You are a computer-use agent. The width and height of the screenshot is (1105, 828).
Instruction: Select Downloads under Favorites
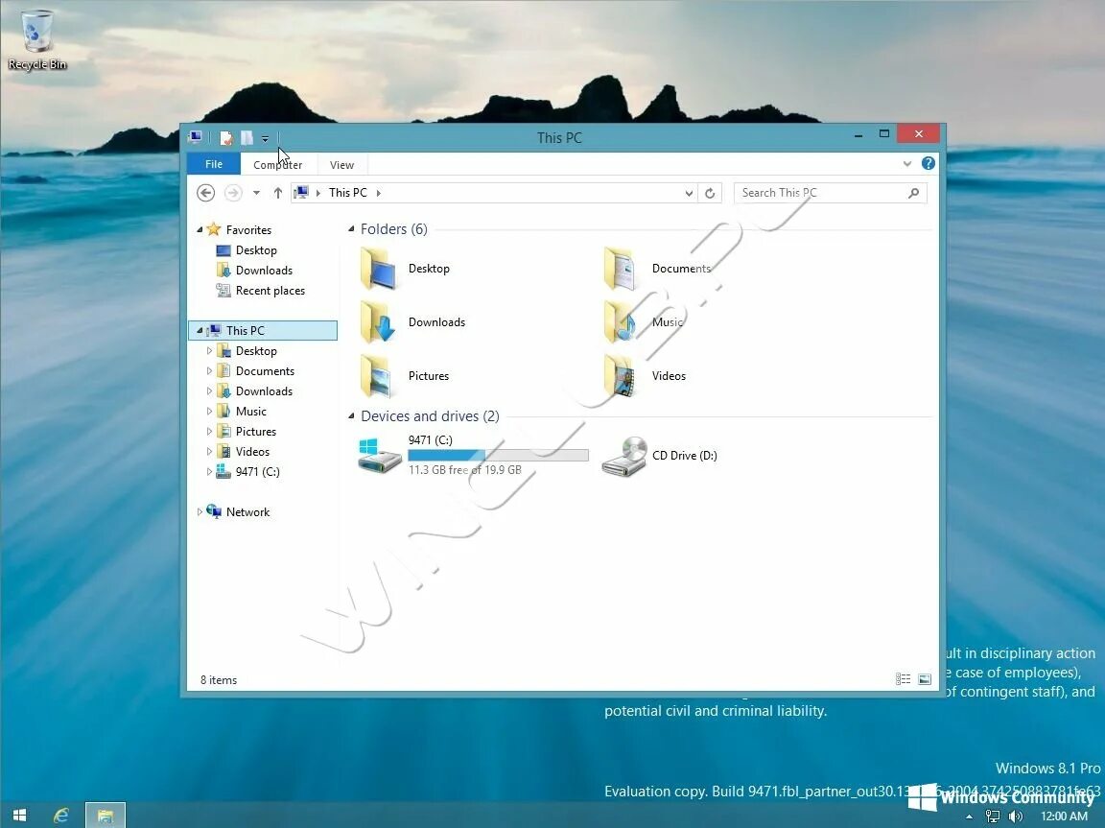pos(264,270)
